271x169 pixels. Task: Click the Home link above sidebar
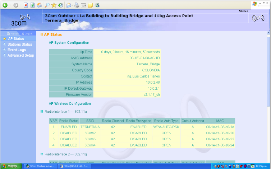13,33
